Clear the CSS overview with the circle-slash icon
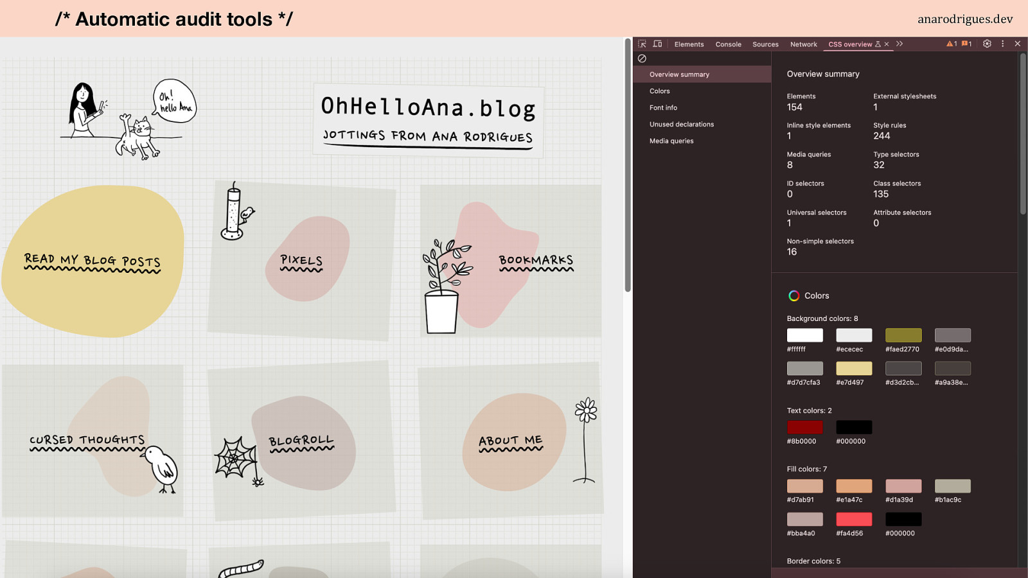Screen dimensions: 1028x578 [x=642, y=58]
